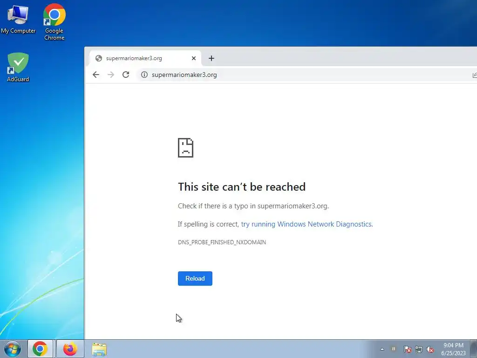477x358 pixels.
Task: Open the Windows Start menu
Action: 12,349
